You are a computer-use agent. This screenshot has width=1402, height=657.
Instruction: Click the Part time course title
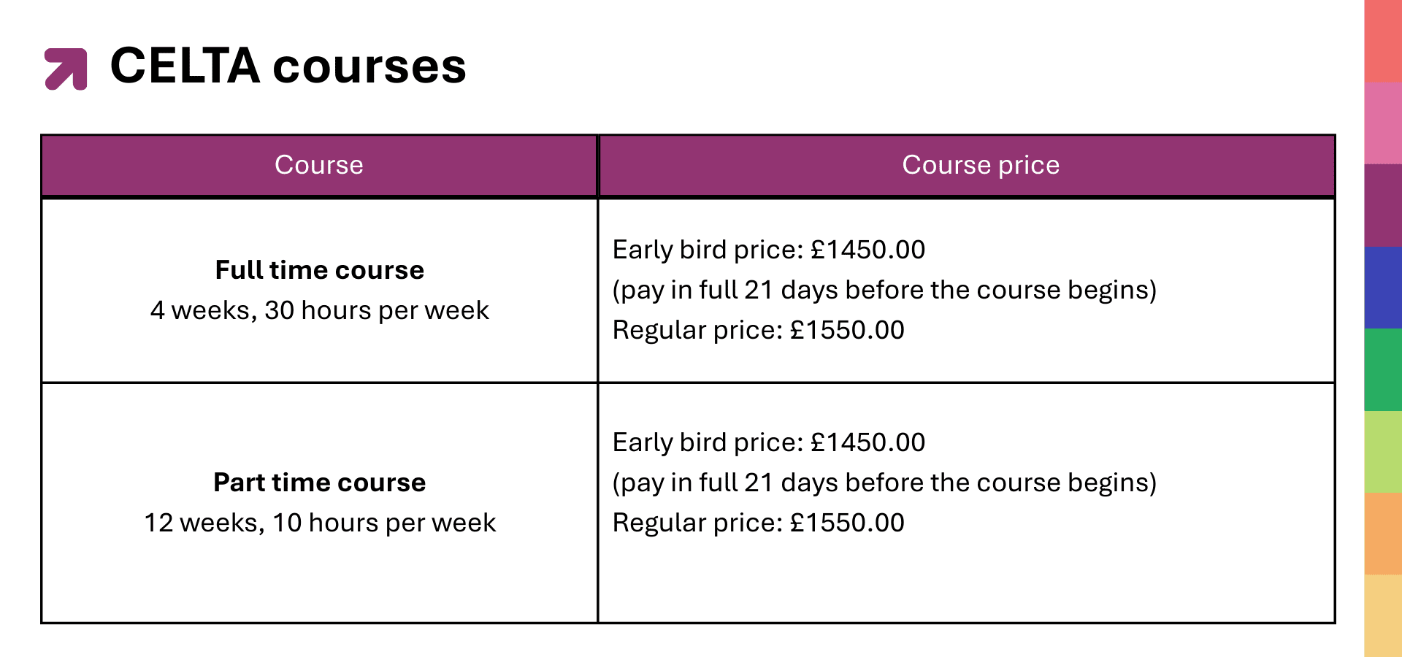pos(319,483)
